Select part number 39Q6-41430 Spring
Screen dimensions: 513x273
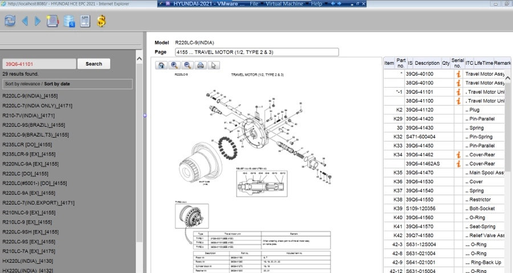[420, 128]
